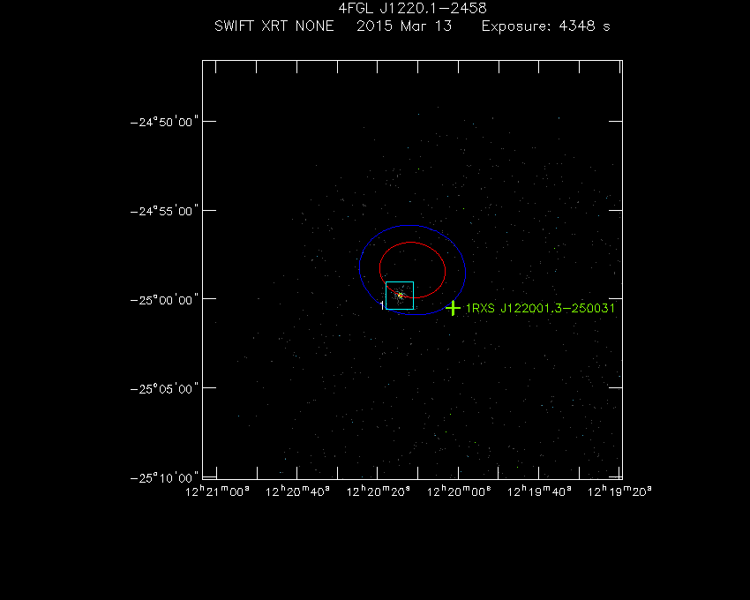Screen dimensions: 750x600
Task: Click the declination label -25°05'00"
Action: pos(164,388)
